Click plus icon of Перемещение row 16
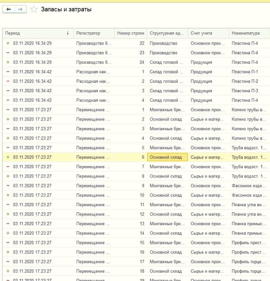The image size is (270, 281). [x=8, y=252]
